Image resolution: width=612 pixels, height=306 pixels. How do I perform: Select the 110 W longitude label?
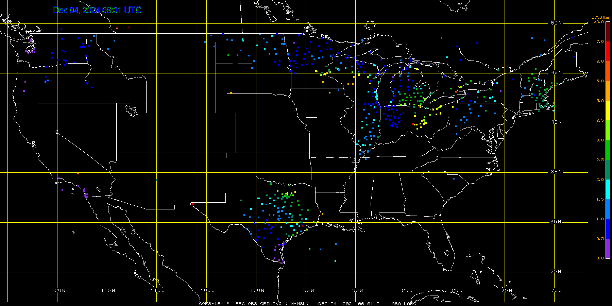[x=158, y=290]
